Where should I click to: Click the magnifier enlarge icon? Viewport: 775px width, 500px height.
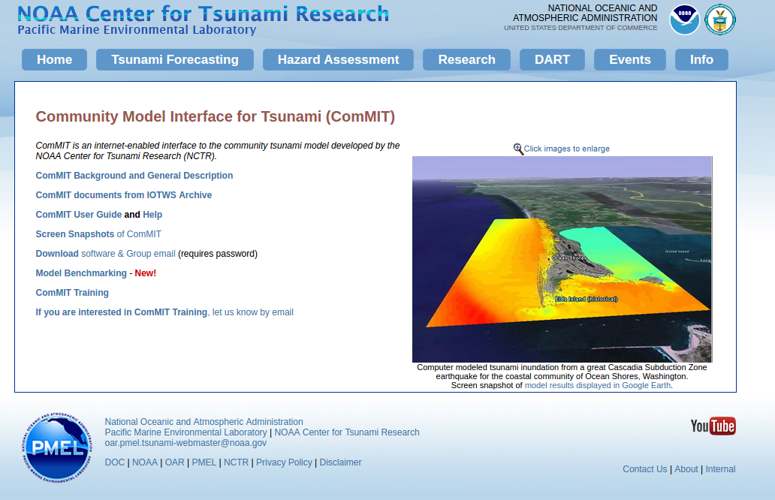tap(518, 149)
